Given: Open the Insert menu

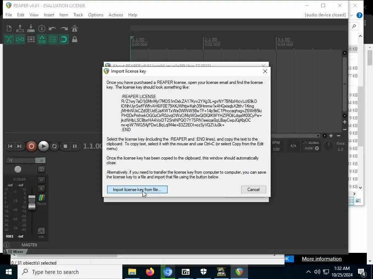Looking at the screenshot, I should point(49,15).
